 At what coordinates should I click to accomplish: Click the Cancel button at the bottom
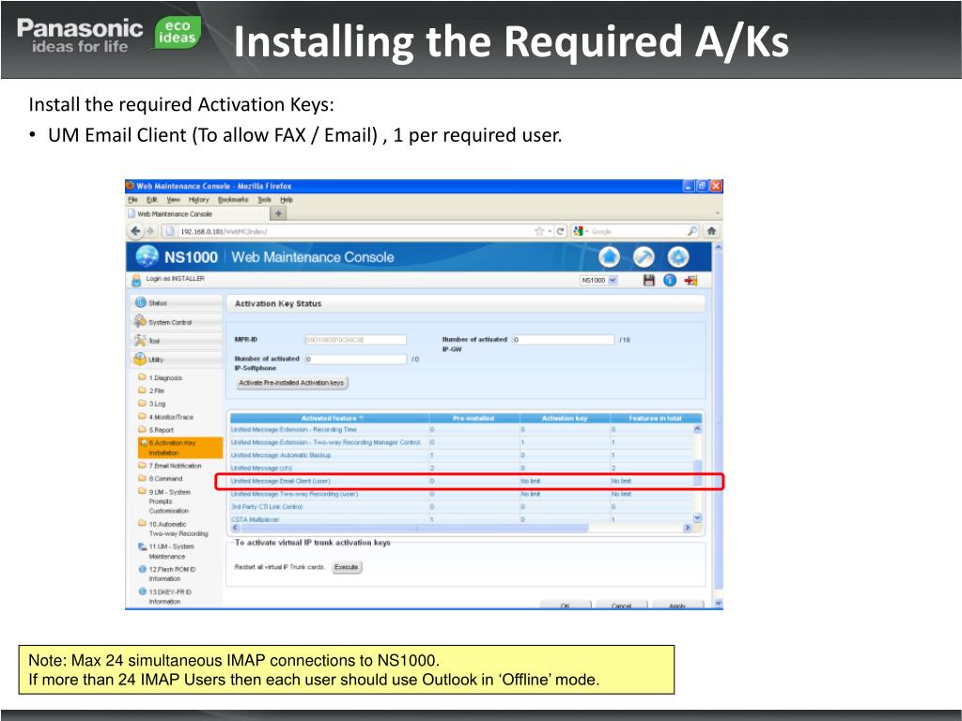622,606
